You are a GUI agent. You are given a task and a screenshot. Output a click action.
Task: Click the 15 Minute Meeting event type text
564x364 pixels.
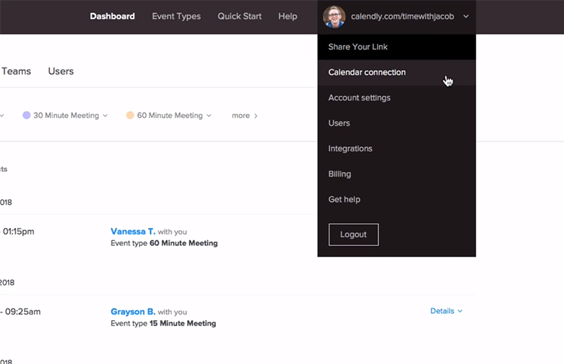[183, 323]
